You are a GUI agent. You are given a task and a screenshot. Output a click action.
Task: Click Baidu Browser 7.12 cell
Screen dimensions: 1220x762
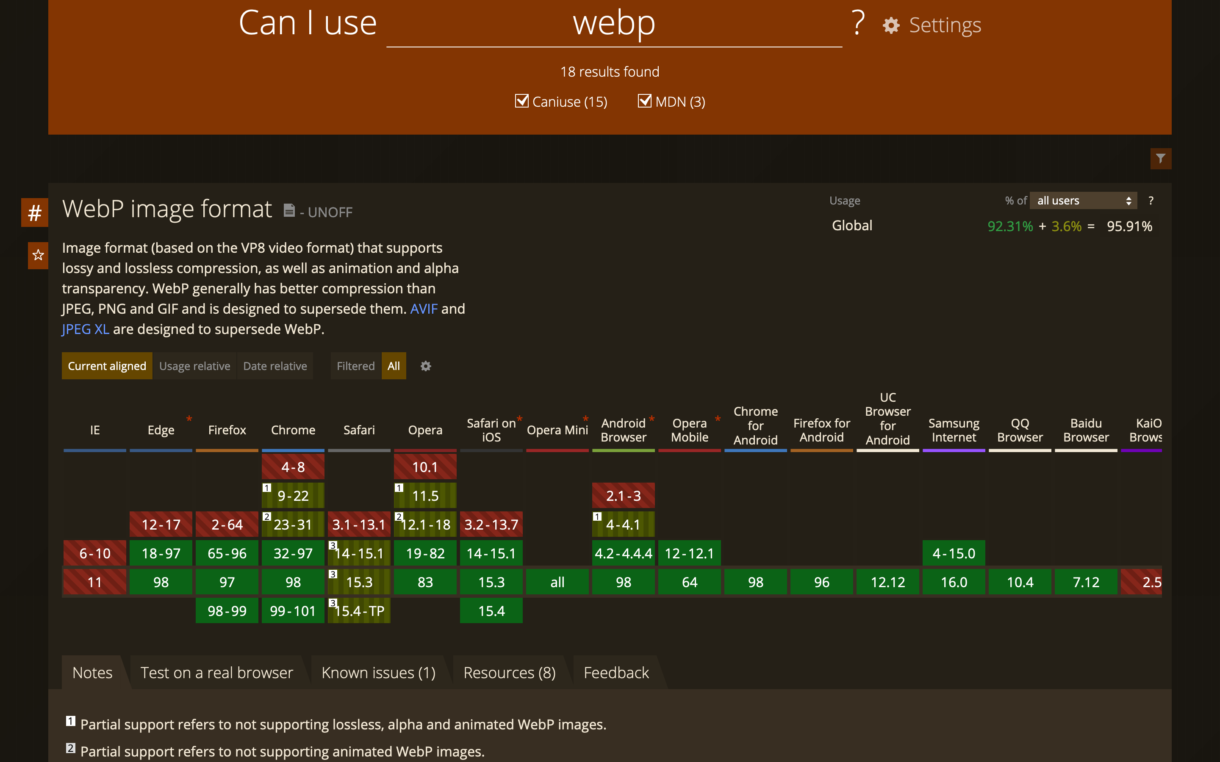click(1086, 582)
